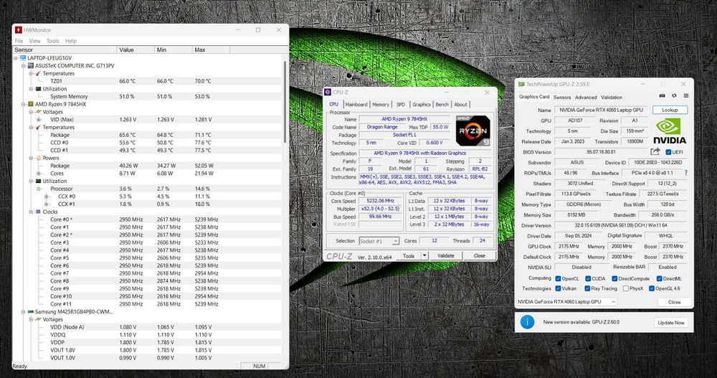Click the Voltages icon under AMD Ryzen 9
This screenshot has height=378, width=717.
(39, 112)
